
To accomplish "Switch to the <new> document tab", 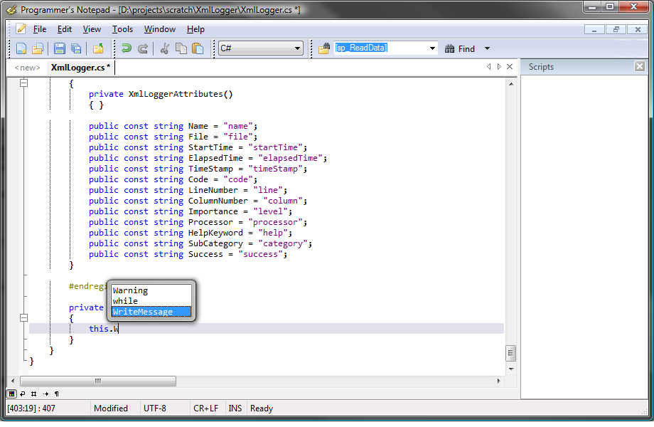I will tap(27, 68).
